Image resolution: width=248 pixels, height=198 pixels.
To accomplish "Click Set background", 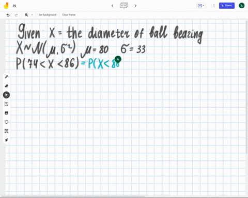I will click(x=48, y=15).
